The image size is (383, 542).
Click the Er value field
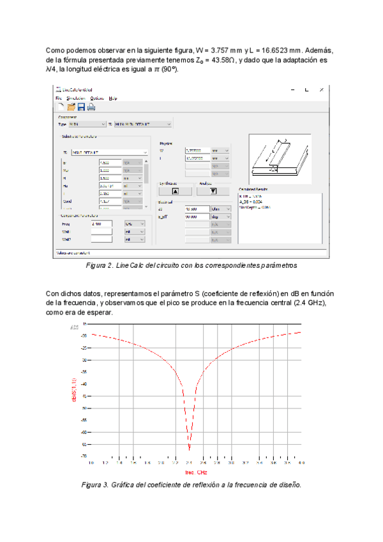(110, 162)
